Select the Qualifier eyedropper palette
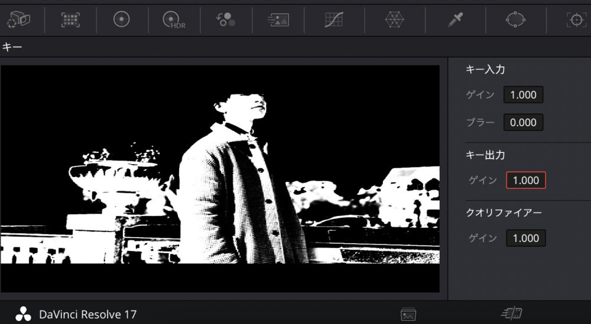The width and height of the screenshot is (591, 324). (455, 20)
